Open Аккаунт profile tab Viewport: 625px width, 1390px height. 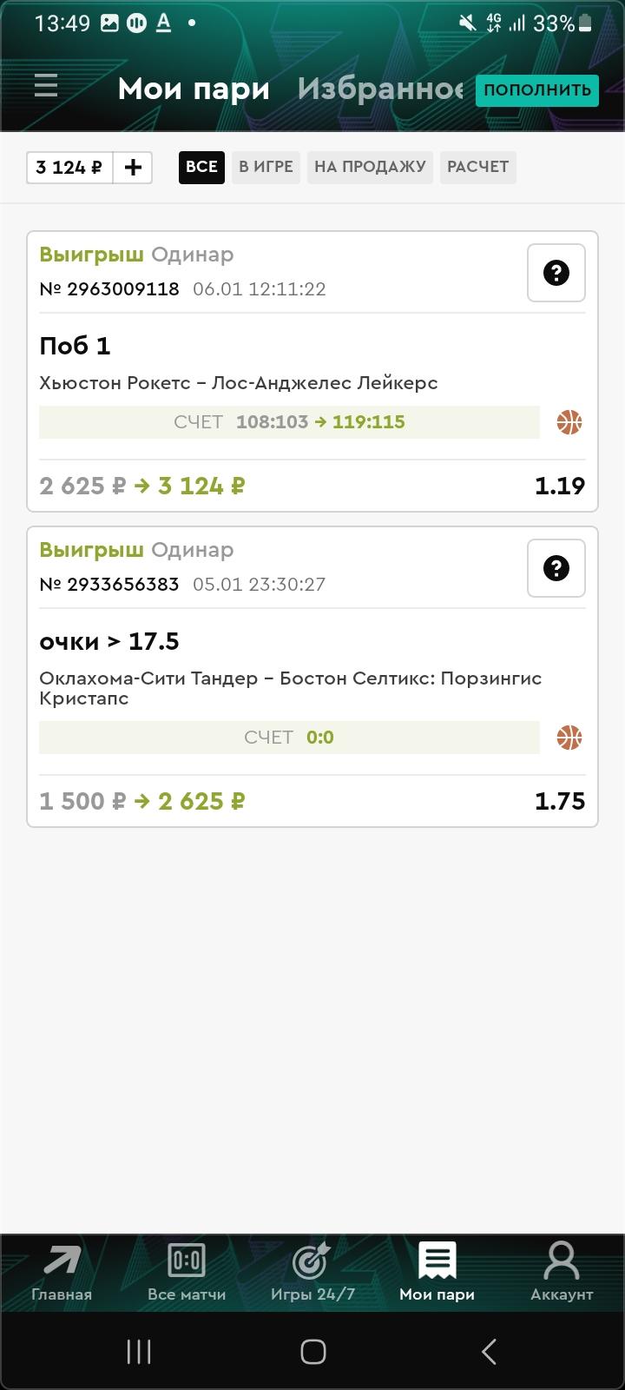click(562, 1272)
